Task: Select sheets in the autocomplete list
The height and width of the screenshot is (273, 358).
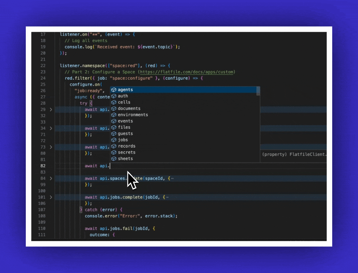Action: point(125,158)
